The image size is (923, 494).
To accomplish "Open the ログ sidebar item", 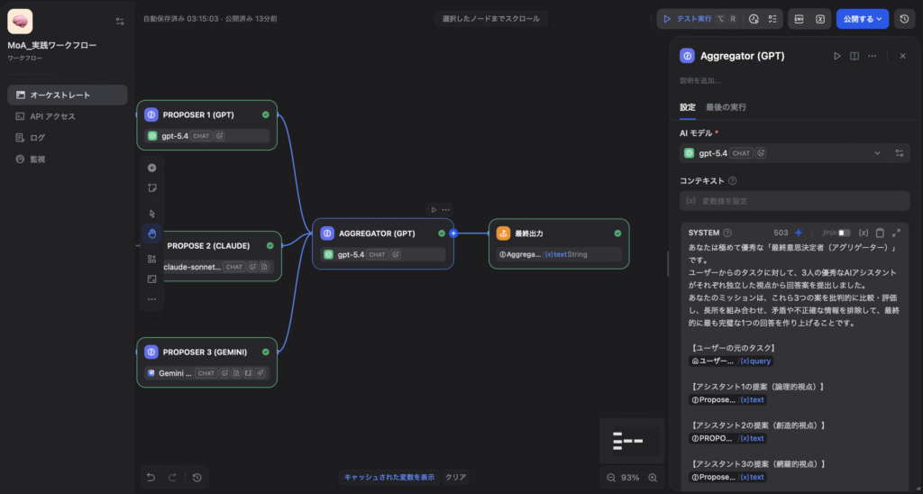I will click(x=68, y=138).
